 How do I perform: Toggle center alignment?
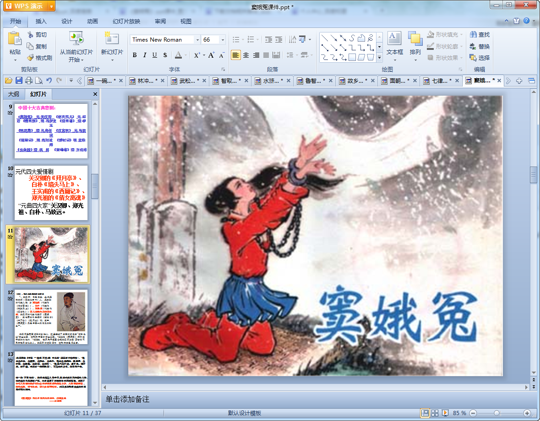[x=246, y=55]
